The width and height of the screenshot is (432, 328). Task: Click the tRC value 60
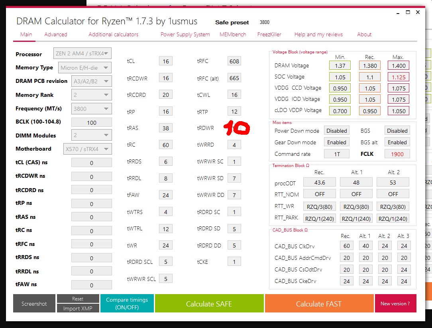[165, 145]
